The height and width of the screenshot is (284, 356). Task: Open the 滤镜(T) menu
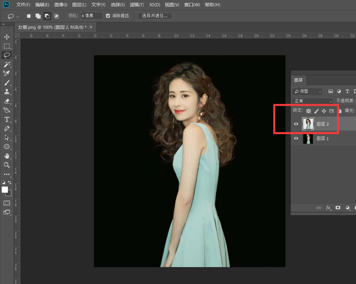tap(137, 5)
